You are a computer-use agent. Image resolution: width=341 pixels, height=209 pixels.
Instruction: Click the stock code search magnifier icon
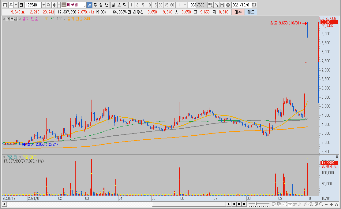(49, 5)
